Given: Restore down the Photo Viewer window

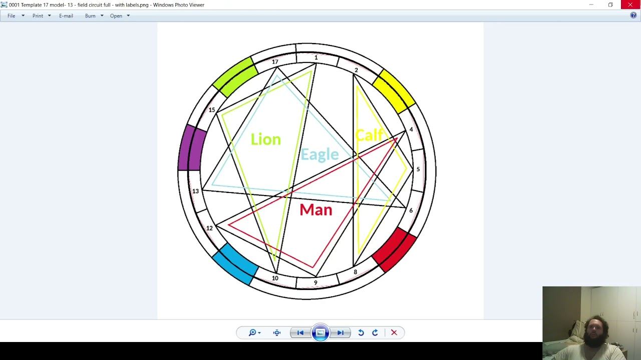Looking at the screenshot, I should click(610, 4).
